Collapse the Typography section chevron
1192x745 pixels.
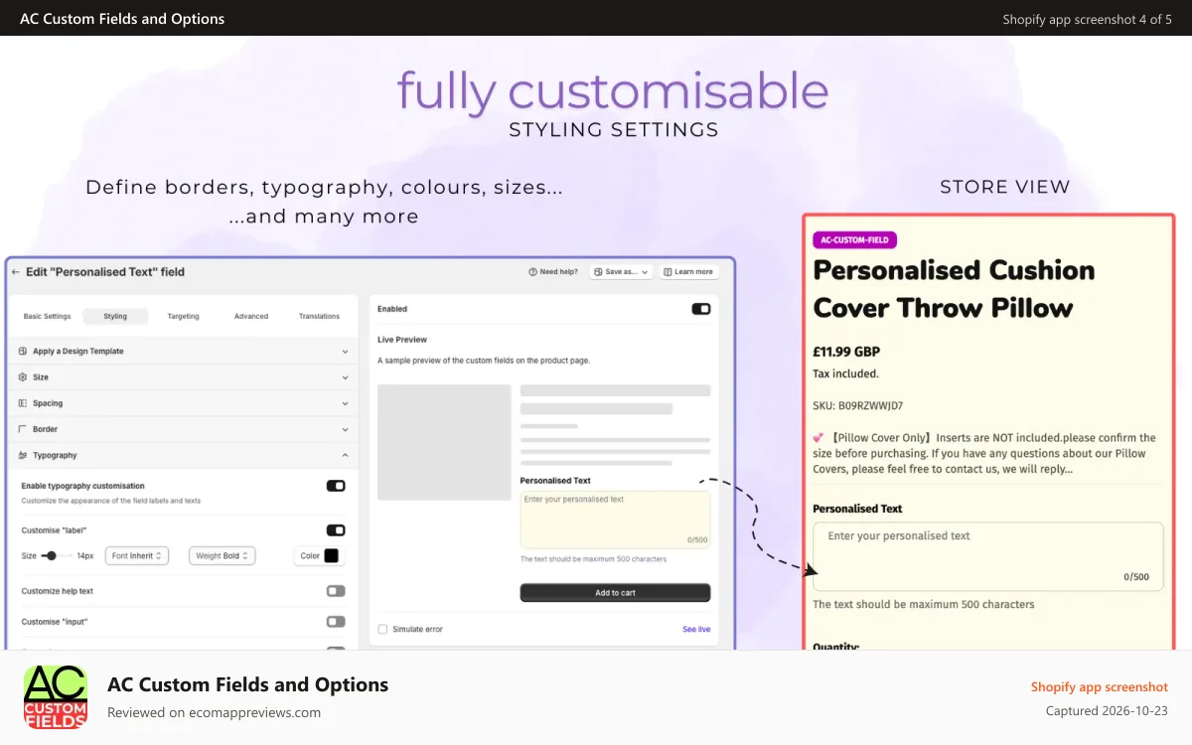point(345,455)
